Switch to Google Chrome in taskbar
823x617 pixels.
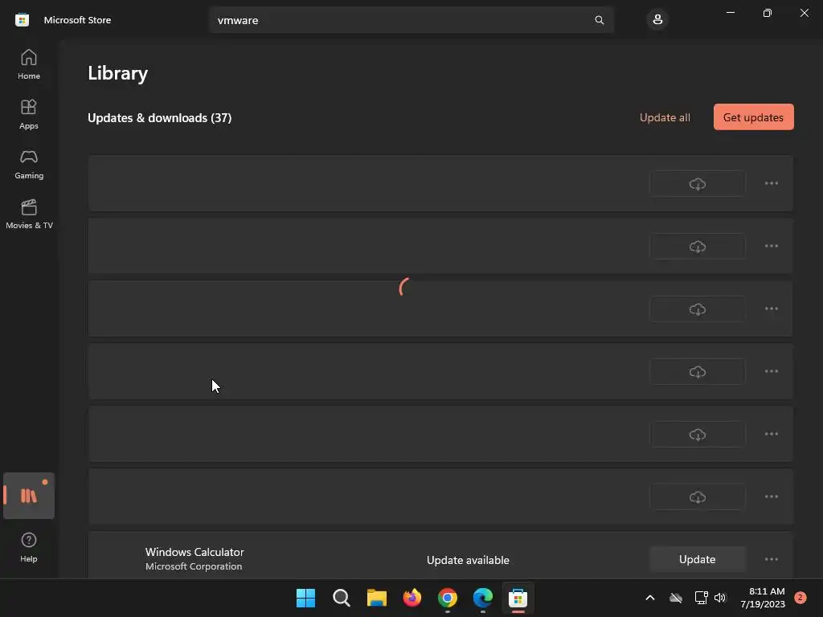point(447,598)
